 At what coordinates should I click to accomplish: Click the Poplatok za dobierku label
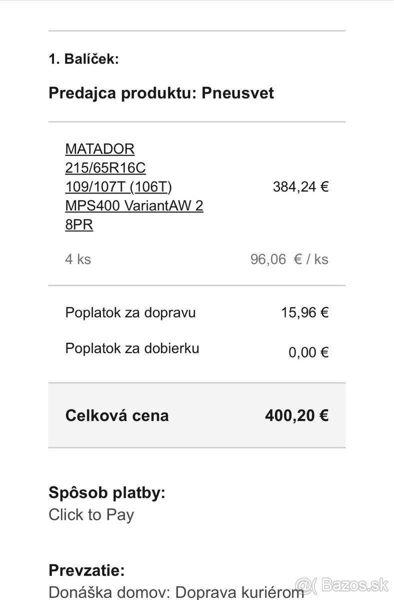pos(132,348)
